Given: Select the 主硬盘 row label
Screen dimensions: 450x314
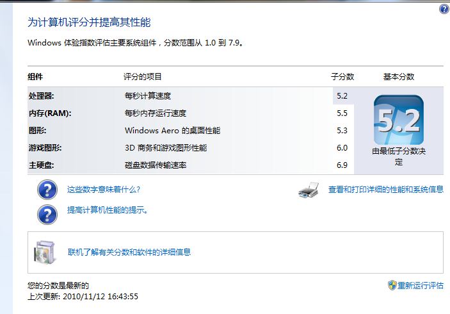Looking at the screenshot, I should 42,165.
